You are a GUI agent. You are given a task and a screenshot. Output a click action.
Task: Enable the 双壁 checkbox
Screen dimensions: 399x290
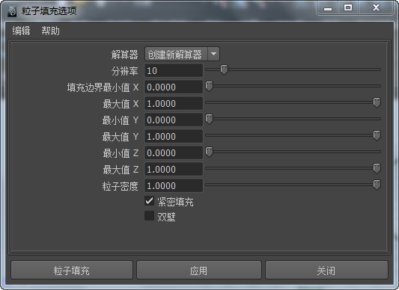[150, 216]
